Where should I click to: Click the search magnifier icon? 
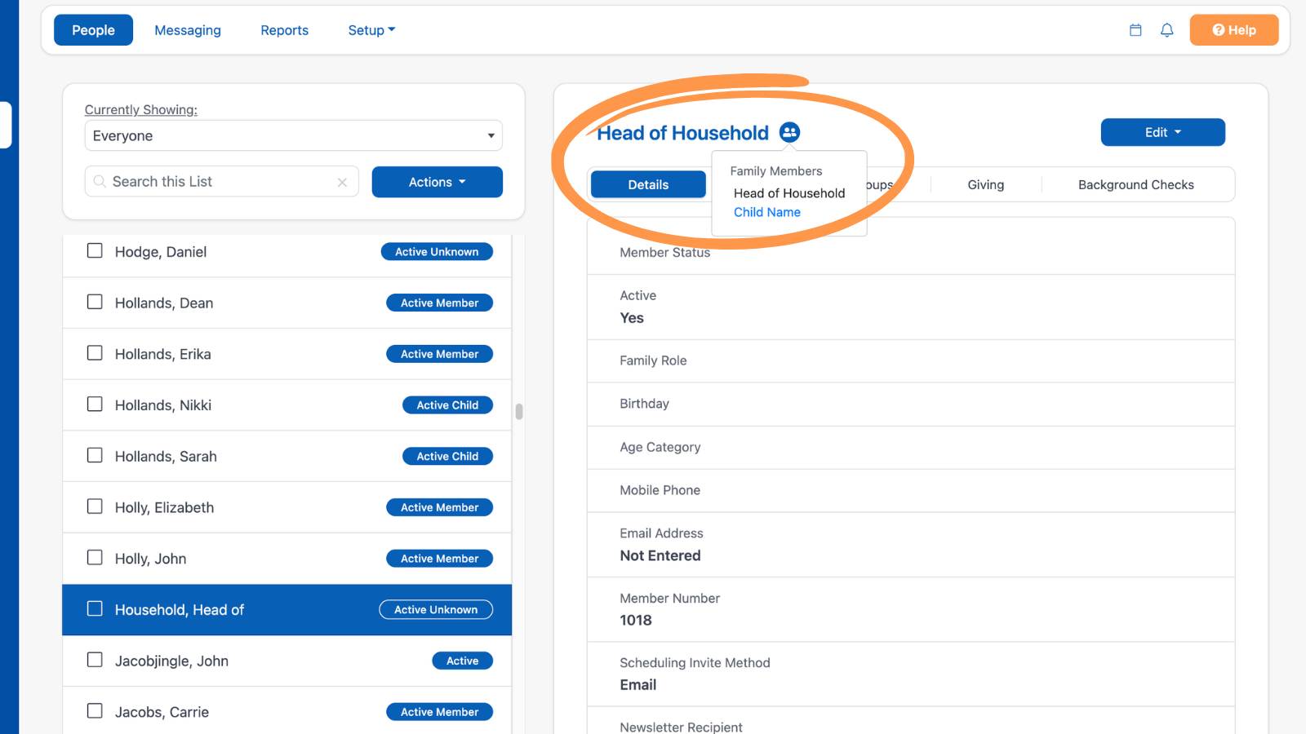[100, 181]
